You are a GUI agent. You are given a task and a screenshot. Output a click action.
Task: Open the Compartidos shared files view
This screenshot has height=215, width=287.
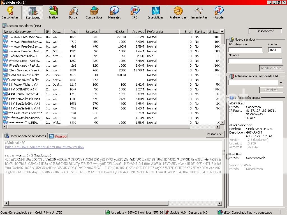point(94,13)
